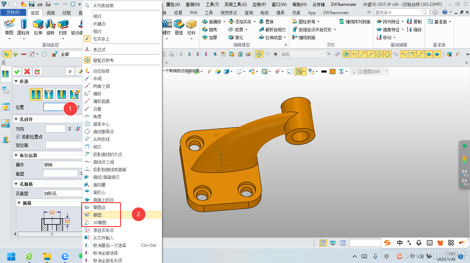Collapse the 布尔运算 section
The width and height of the screenshot is (470, 263).
(16, 155)
